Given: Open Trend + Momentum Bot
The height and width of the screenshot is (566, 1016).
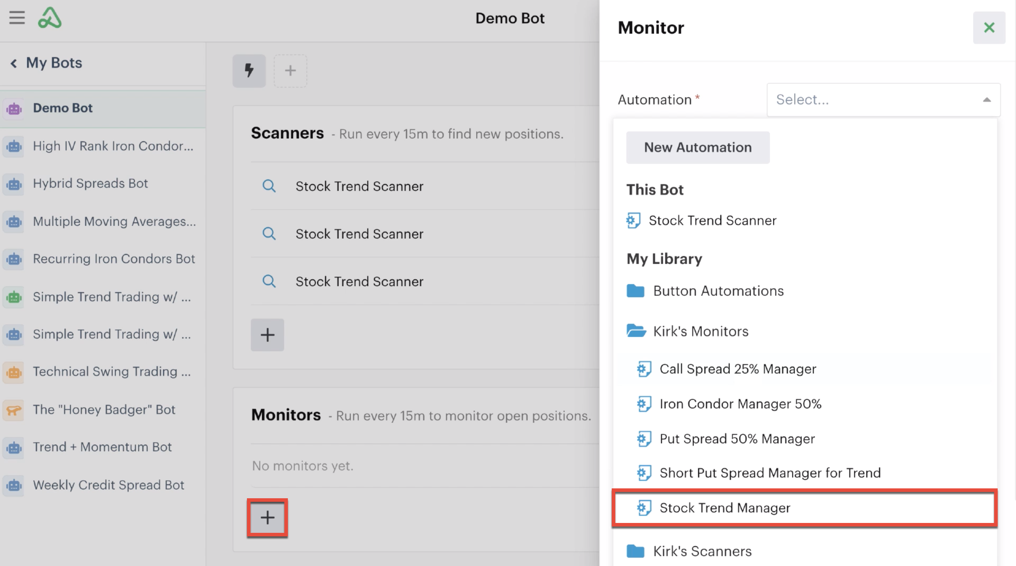Looking at the screenshot, I should tap(103, 447).
